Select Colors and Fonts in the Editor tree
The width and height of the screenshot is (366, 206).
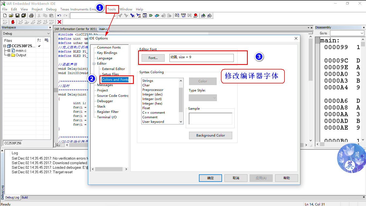coord(115,80)
